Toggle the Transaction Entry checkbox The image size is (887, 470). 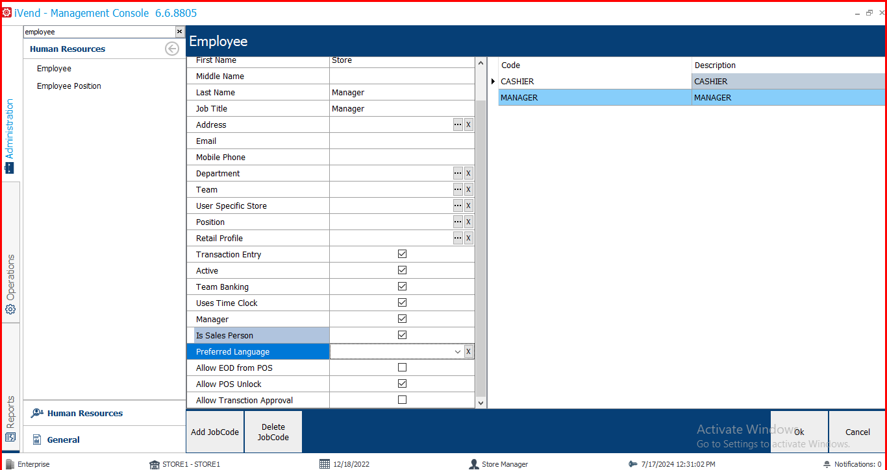coord(402,254)
